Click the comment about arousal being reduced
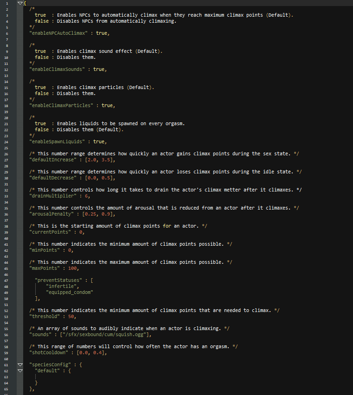The image size is (353, 395). 164,208
